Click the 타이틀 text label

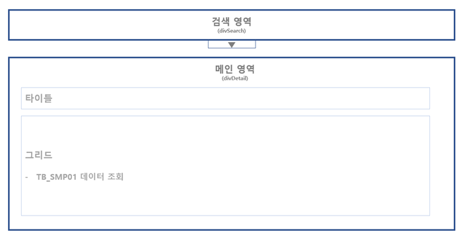pos(39,98)
